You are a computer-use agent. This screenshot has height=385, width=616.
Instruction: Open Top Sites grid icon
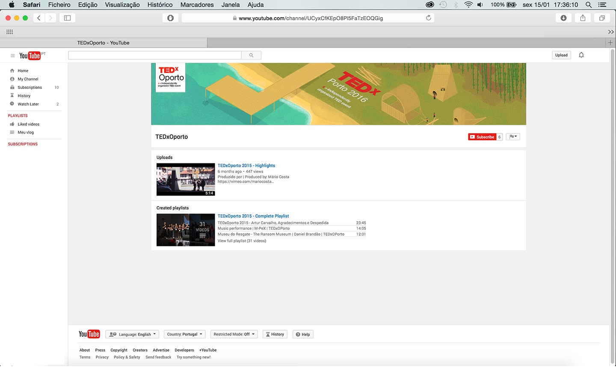[x=9, y=32]
